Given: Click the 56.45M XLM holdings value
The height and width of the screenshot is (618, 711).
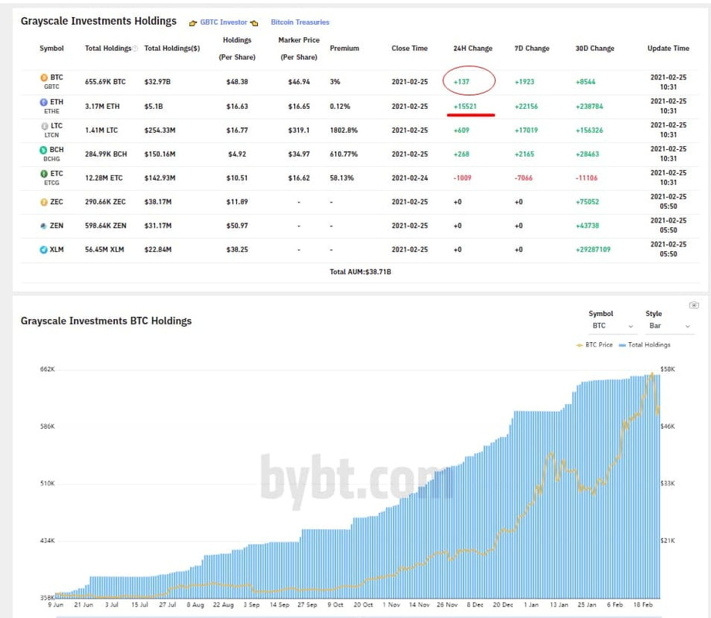Looking at the screenshot, I should tap(104, 250).
